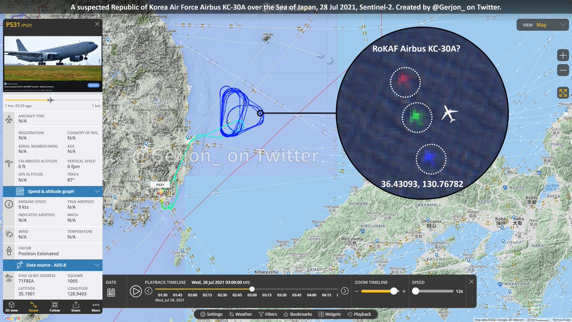Expand the Speed & altitude graph section
Screen dimensions: 572x322
tap(53, 191)
